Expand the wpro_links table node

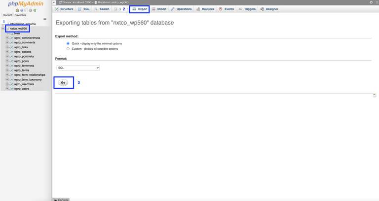(7, 47)
